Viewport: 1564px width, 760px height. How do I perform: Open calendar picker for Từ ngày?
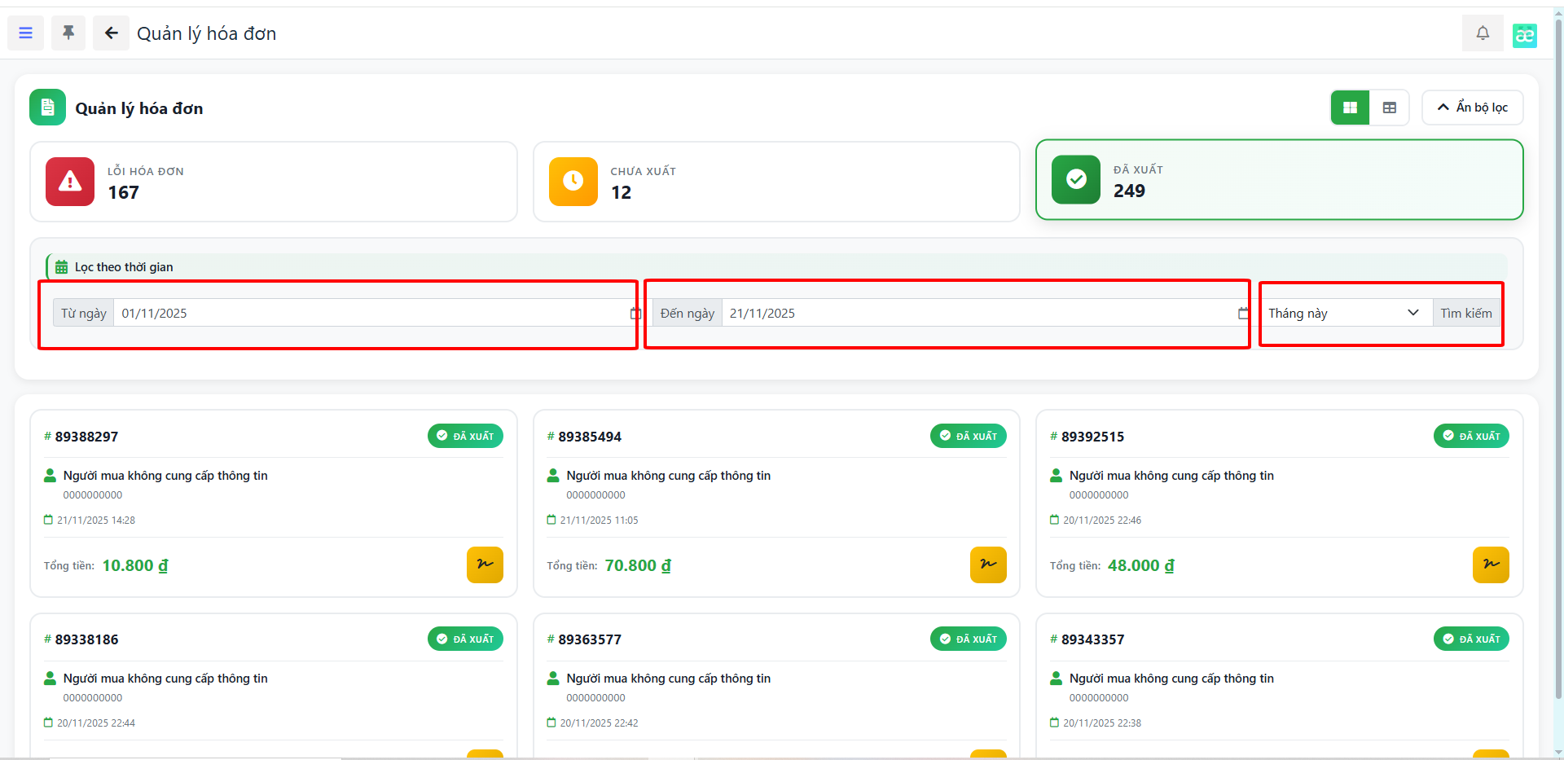click(x=635, y=314)
